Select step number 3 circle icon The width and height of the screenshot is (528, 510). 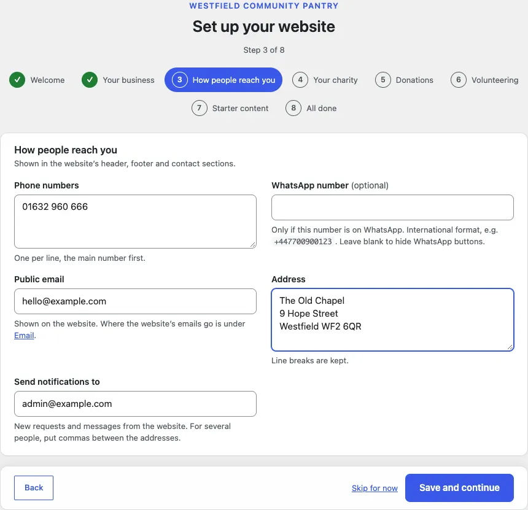(180, 80)
